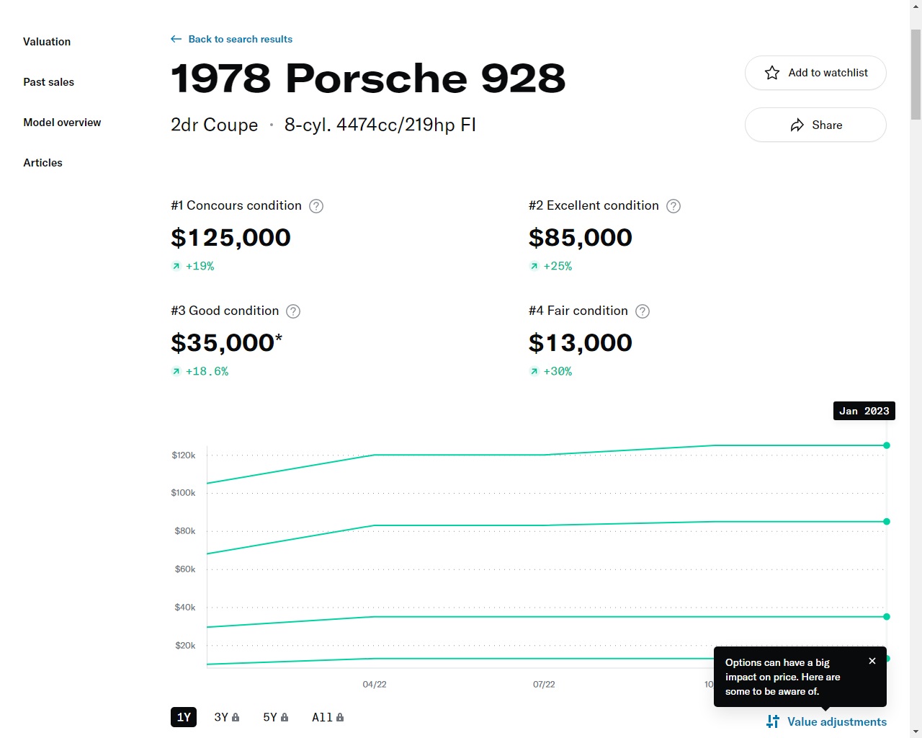922x738 pixels.
Task: Click the $60k y-axis label
Action: (185, 569)
